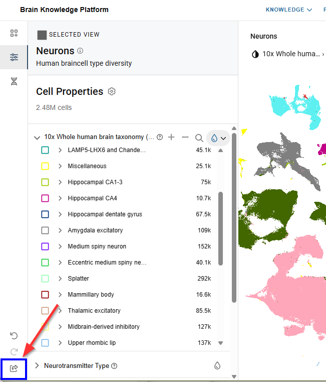The width and height of the screenshot is (326, 382).
Task: Click the taxonomy list scroll down arrow
Action: pyautogui.click(x=220, y=343)
